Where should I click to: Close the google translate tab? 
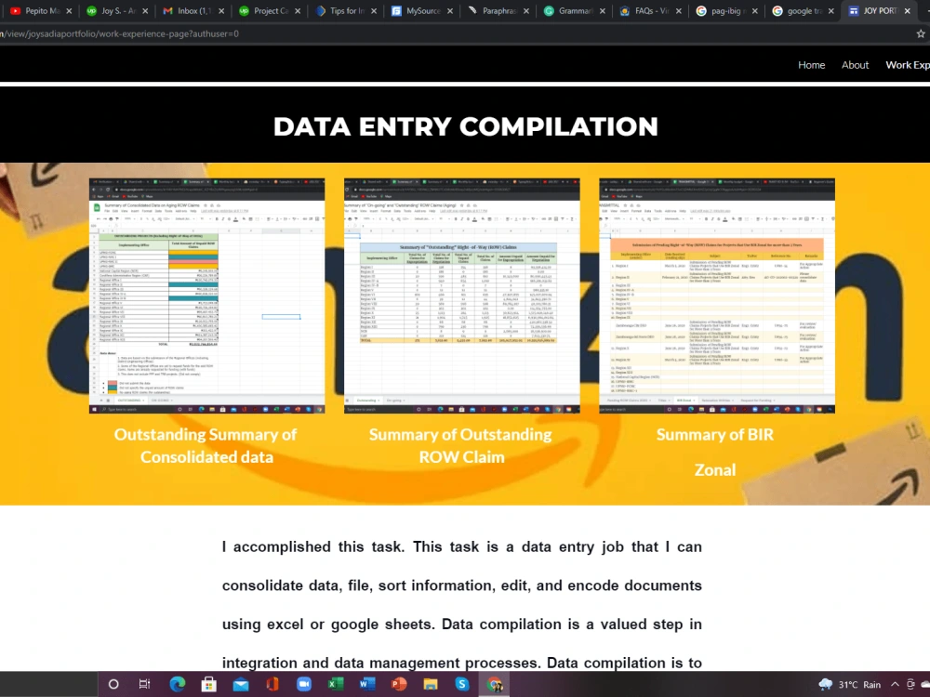pyautogui.click(x=830, y=10)
